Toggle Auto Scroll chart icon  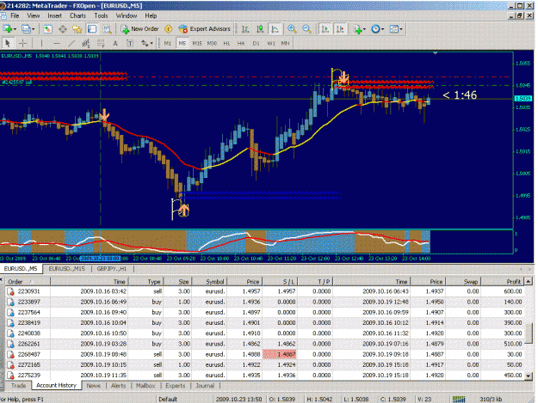click(325, 29)
